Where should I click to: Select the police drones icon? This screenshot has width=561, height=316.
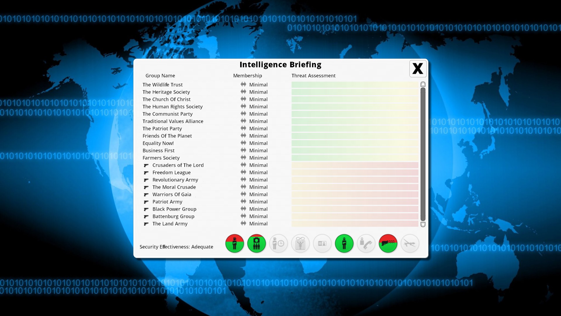410,243
